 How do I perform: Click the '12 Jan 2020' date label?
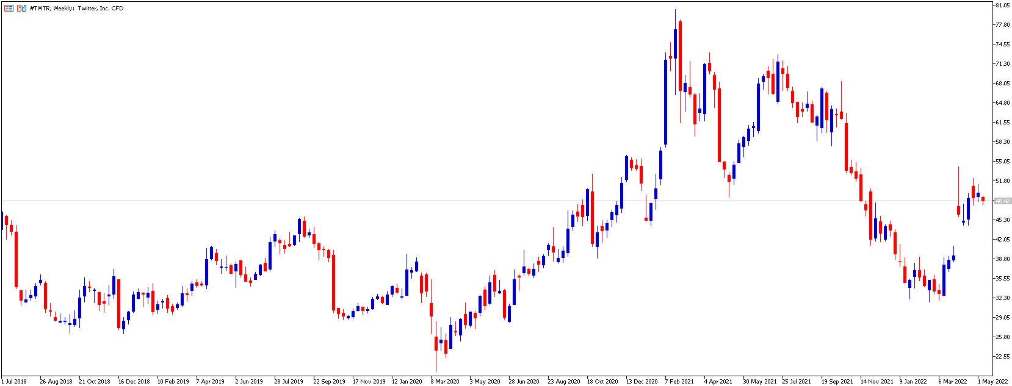point(407,382)
